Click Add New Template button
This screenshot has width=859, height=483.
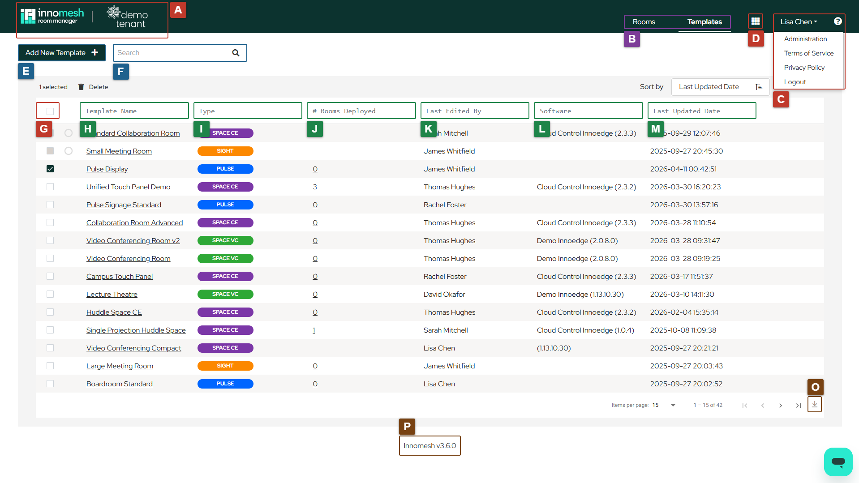click(x=62, y=53)
